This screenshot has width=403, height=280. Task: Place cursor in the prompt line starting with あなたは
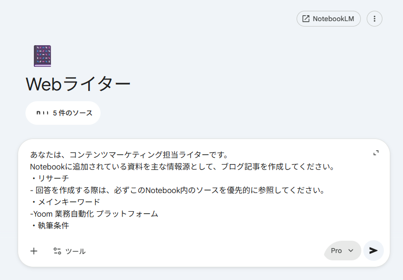[129, 155]
